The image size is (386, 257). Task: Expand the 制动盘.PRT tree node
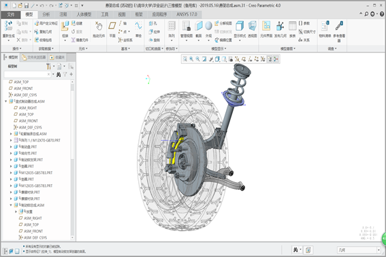point(11,147)
